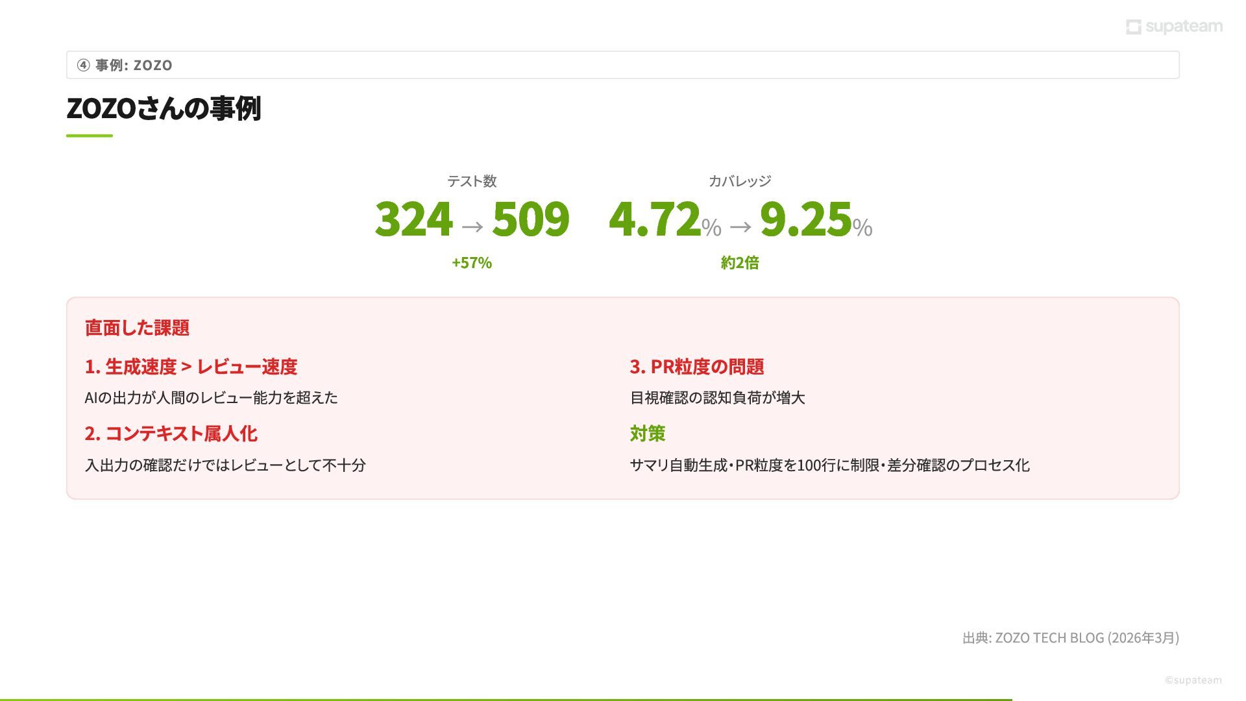Click the カバレッジ label

[740, 181]
